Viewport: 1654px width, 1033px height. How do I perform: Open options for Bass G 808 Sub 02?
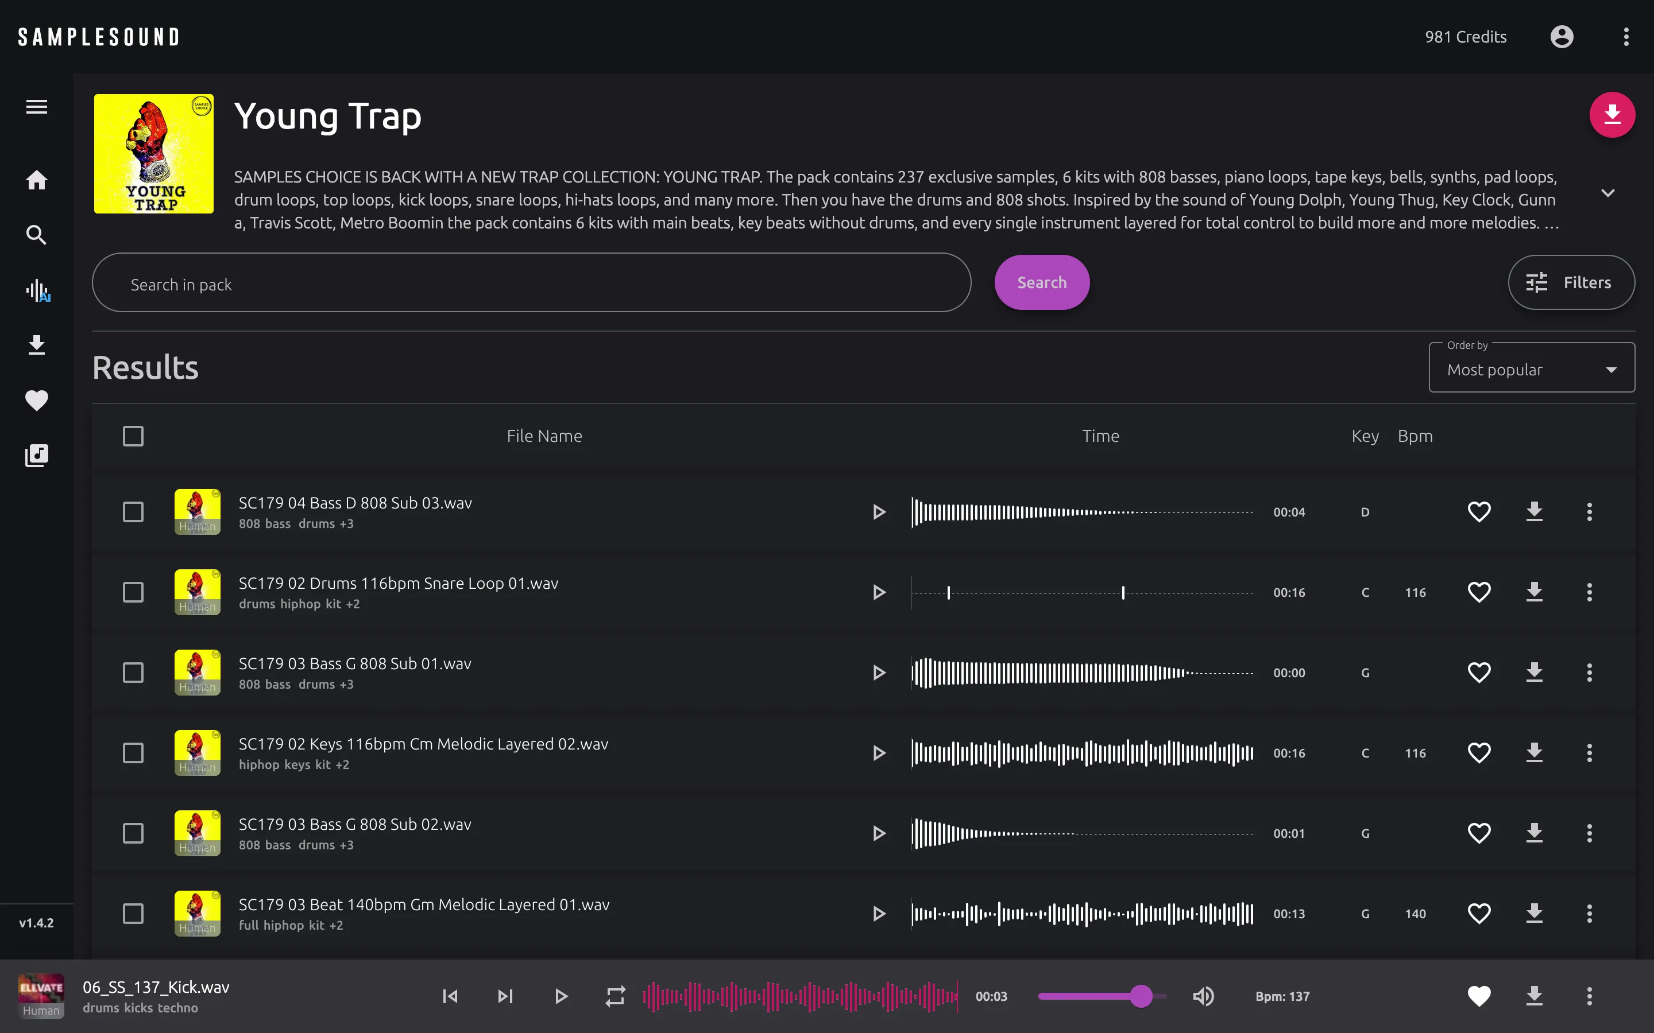[1589, 833]
